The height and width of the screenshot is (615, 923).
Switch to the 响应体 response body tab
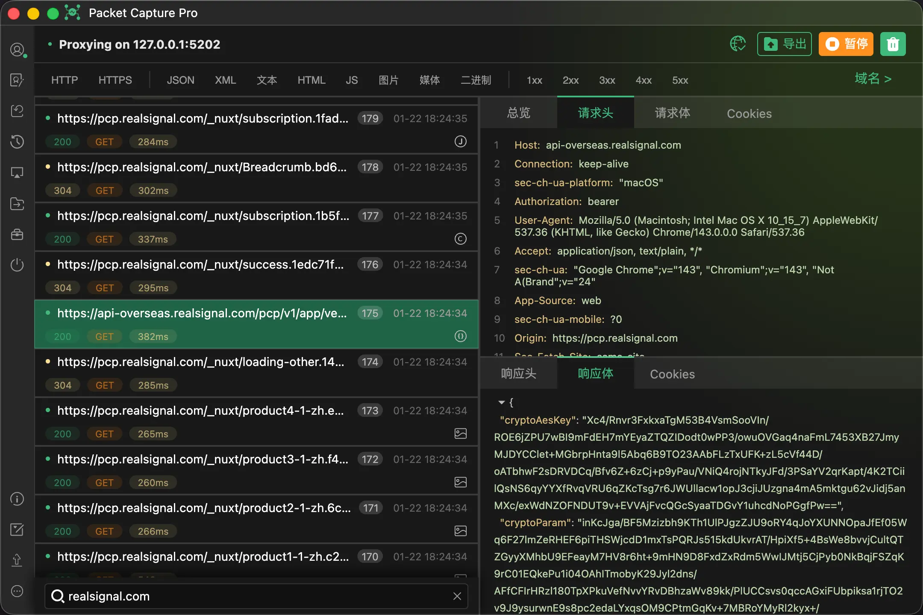[596, 373]
